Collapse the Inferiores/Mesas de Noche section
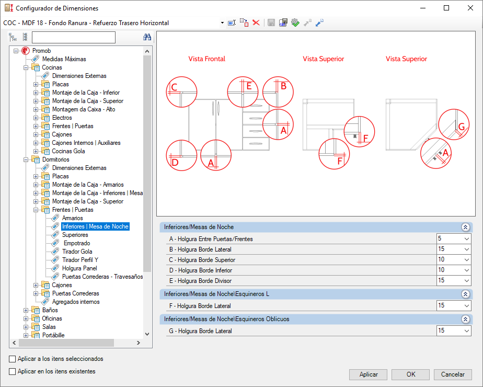Viewport: 483px width, 387px height. point(465,227)
